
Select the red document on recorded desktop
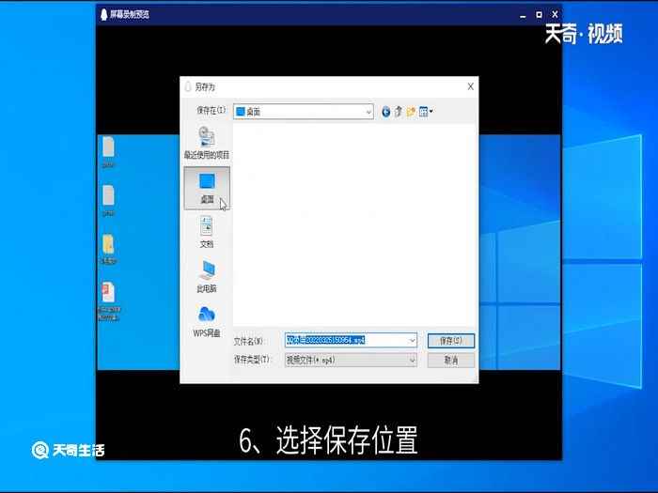109,301
